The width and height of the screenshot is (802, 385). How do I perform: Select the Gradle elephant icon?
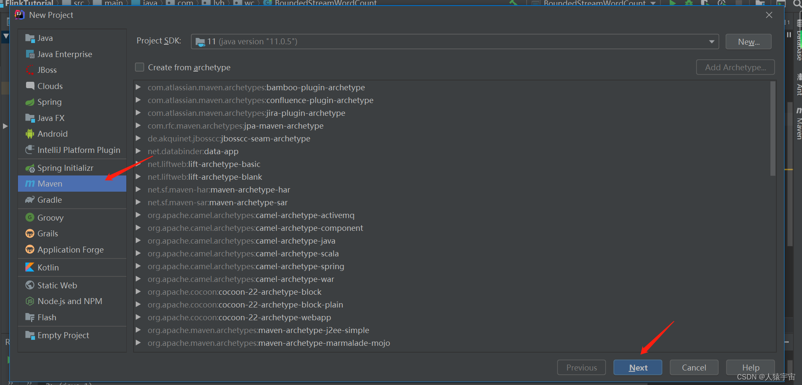pos(30,200)
